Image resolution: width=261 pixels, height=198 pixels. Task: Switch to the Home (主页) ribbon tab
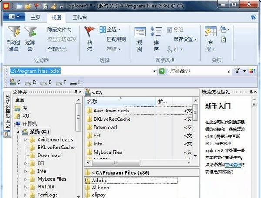(x=36, y=17)
